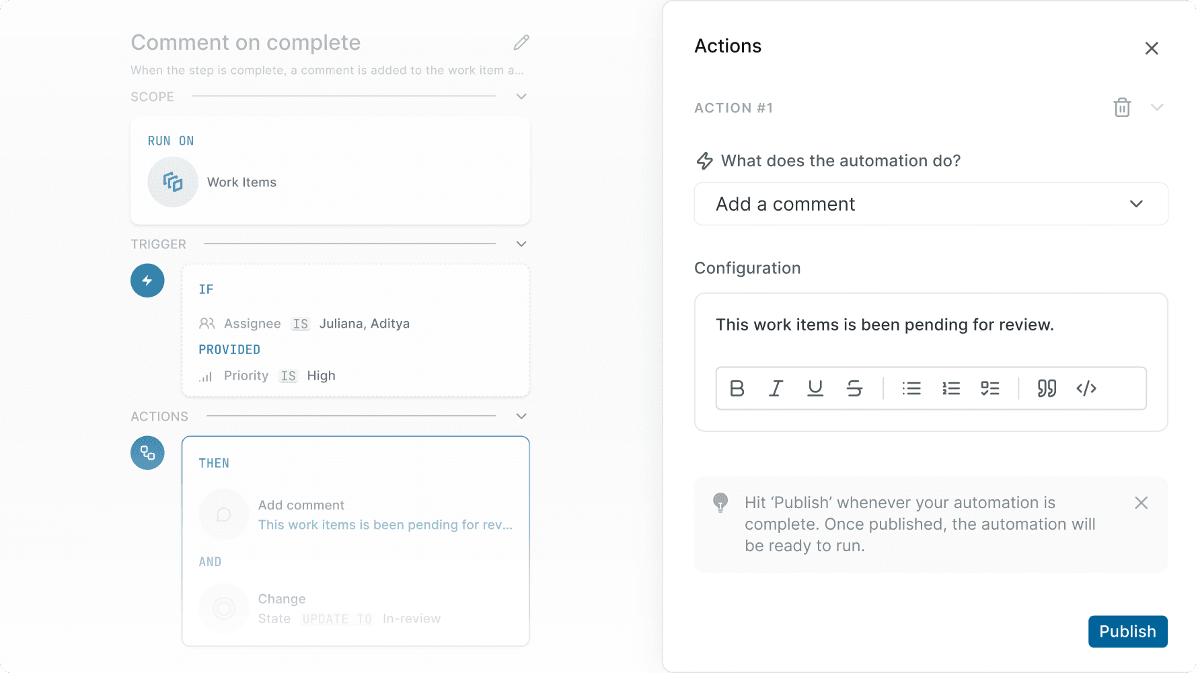Open the 'Add a comment' action dropdown

(931, 204)
